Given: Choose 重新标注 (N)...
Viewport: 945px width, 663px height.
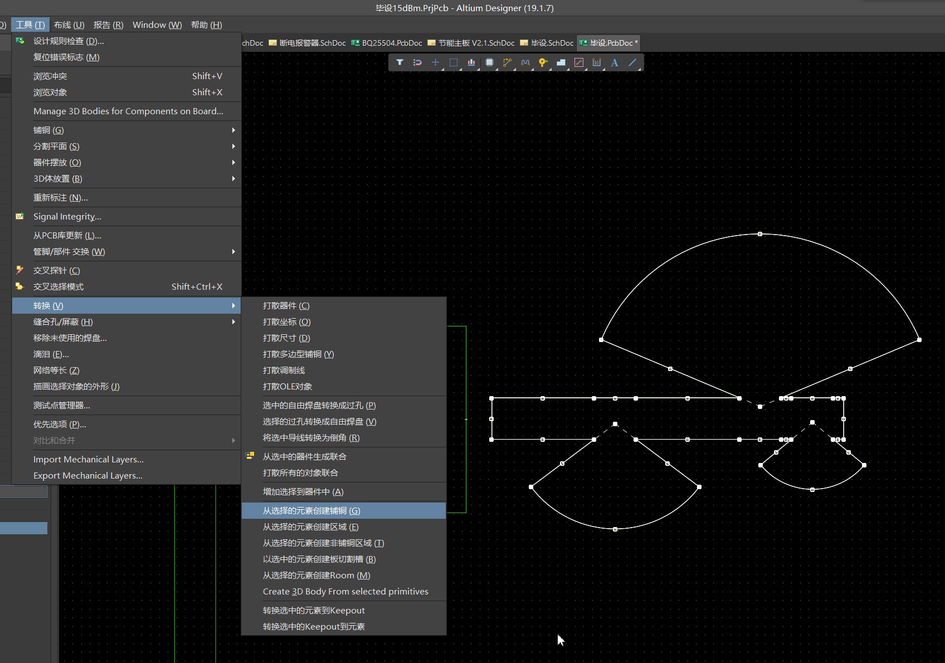Looking at the screenshot, I should (126, 198).
